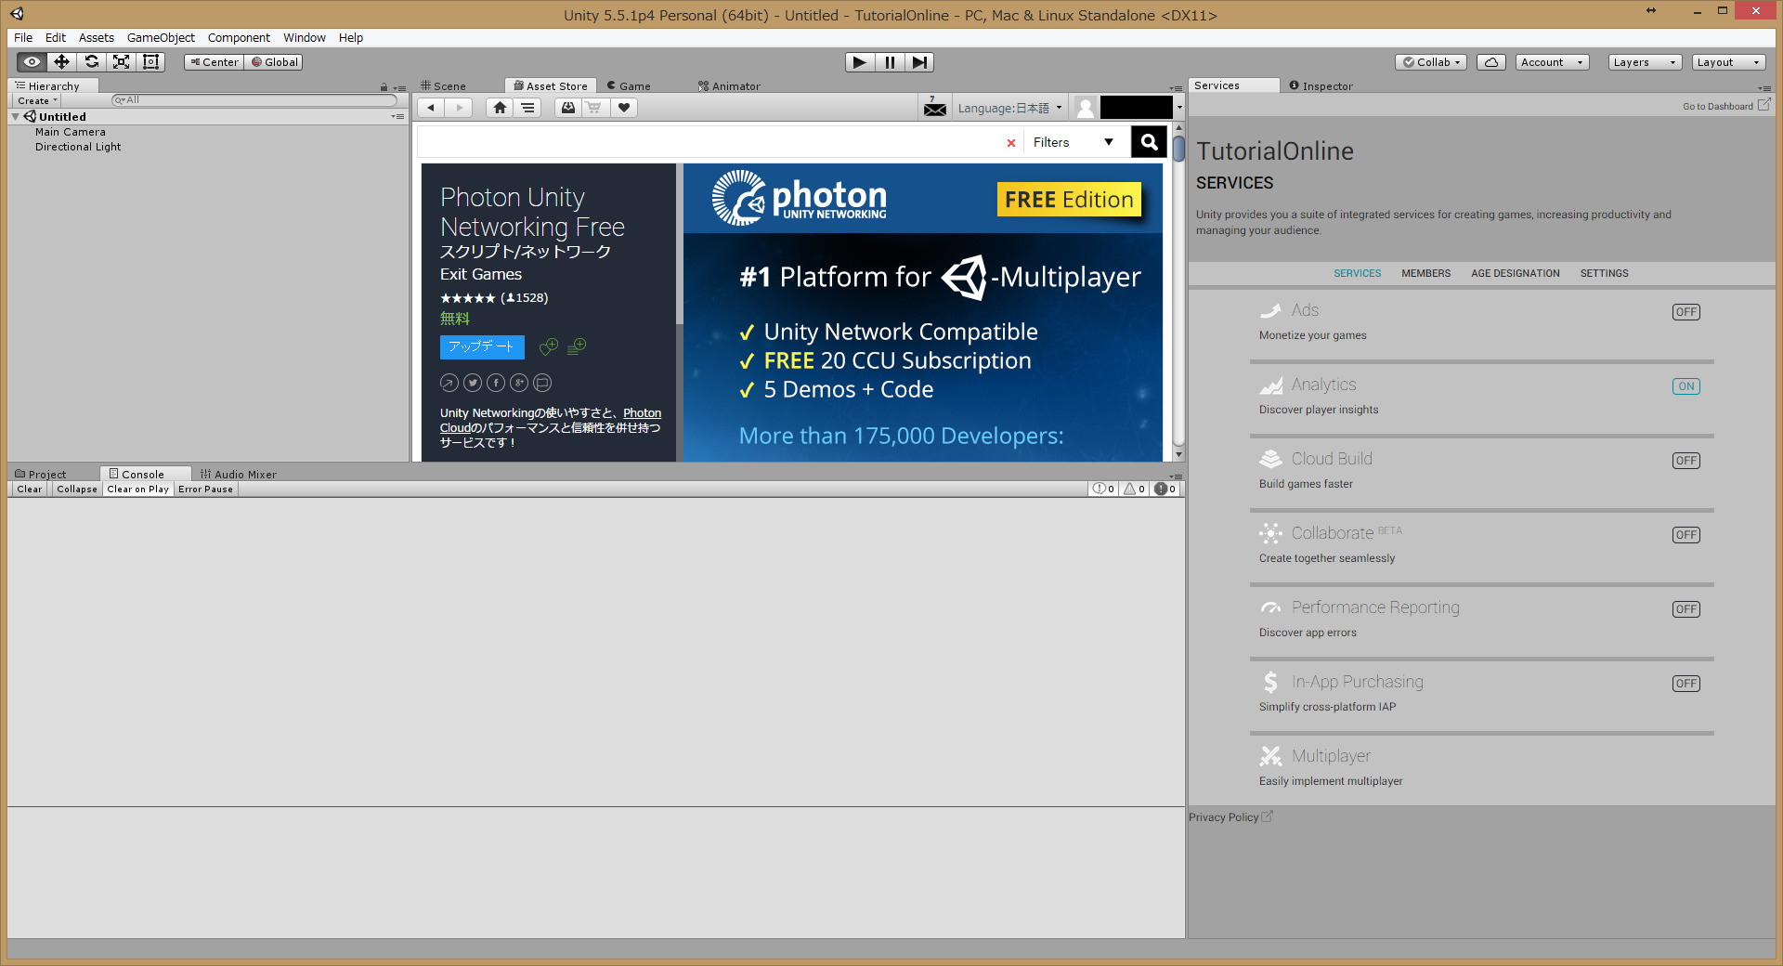Open the GameObject menu

click(x=161, y=38)
